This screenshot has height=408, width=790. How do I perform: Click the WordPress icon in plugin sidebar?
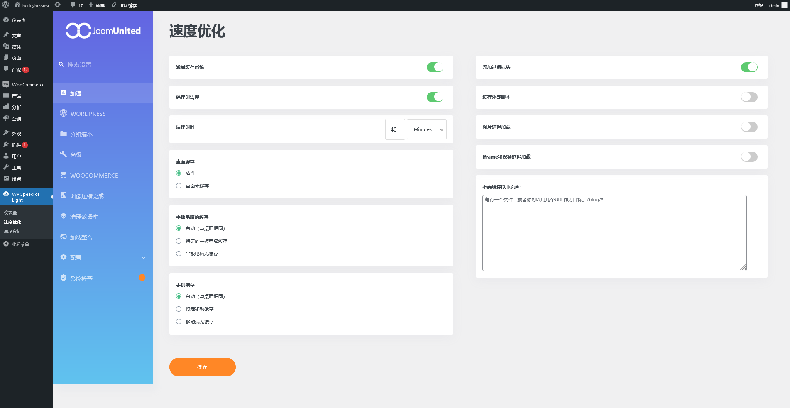point(64,113)
